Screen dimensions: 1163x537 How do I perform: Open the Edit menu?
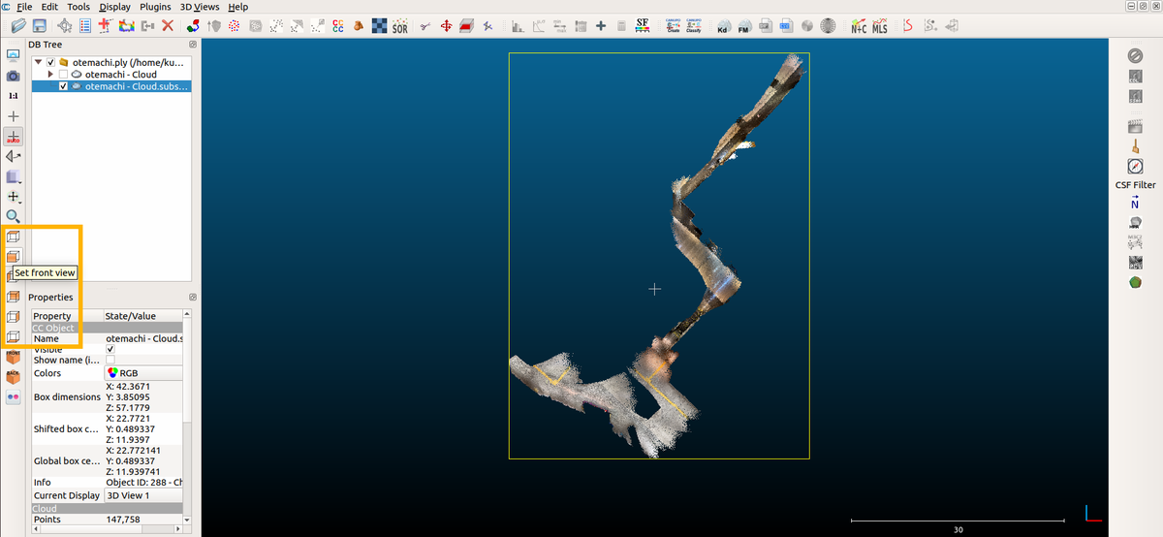pyautogui.click(x=49, y=7)
